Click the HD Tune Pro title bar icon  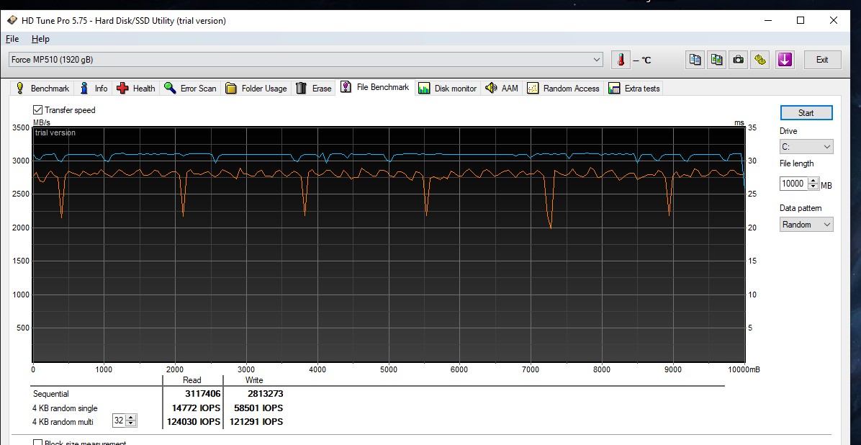click(12, 21)
